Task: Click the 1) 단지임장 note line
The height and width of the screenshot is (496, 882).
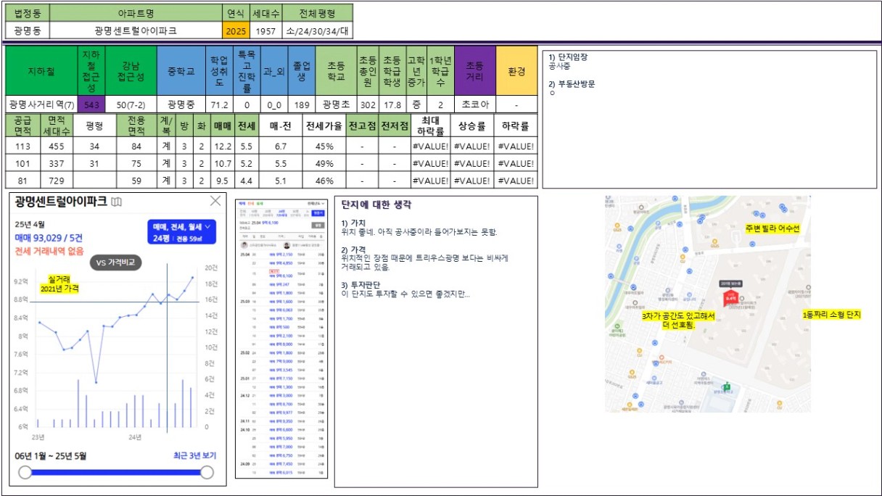Action: point(568,57)
